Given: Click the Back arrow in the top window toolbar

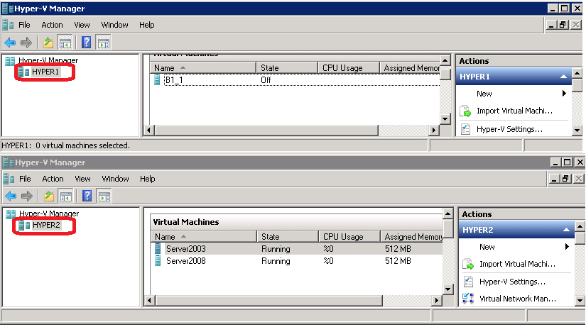Looking at the screenshot, I should [x=10, y=43].
